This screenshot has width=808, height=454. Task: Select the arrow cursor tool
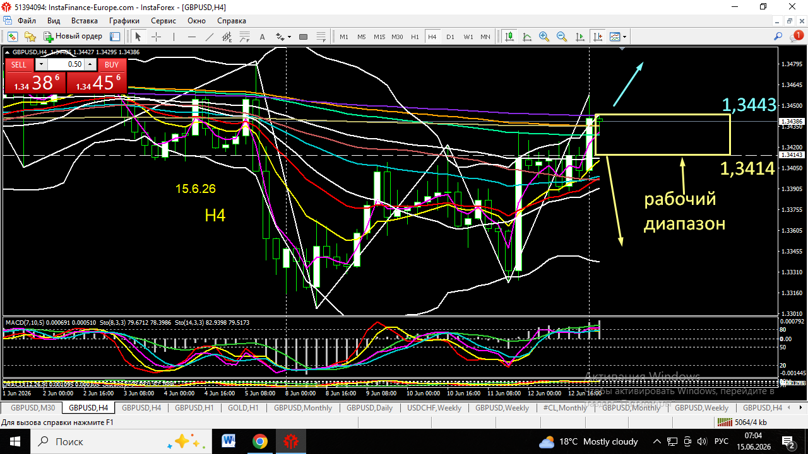(138, 37)
